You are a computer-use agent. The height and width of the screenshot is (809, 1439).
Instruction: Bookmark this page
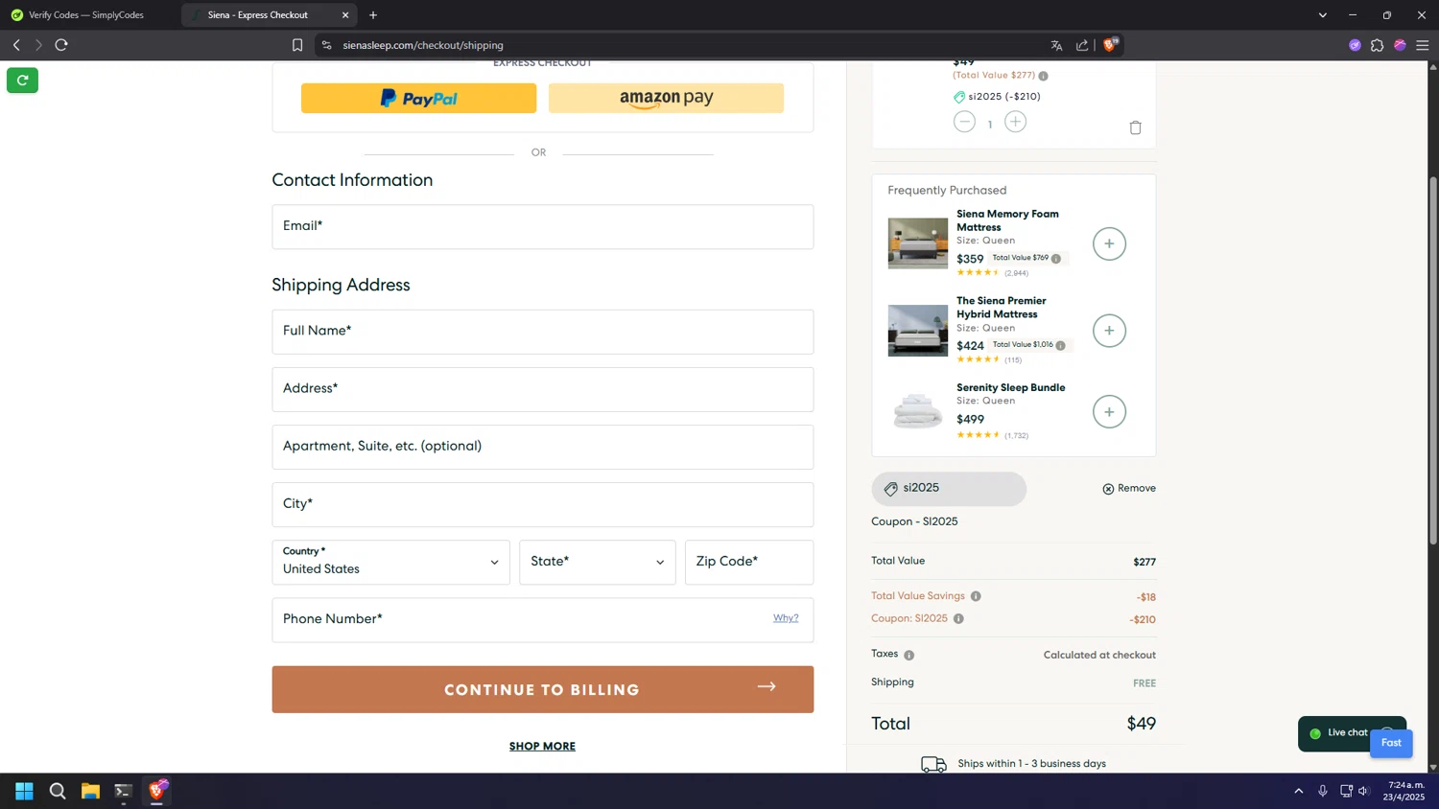(297, 45)
